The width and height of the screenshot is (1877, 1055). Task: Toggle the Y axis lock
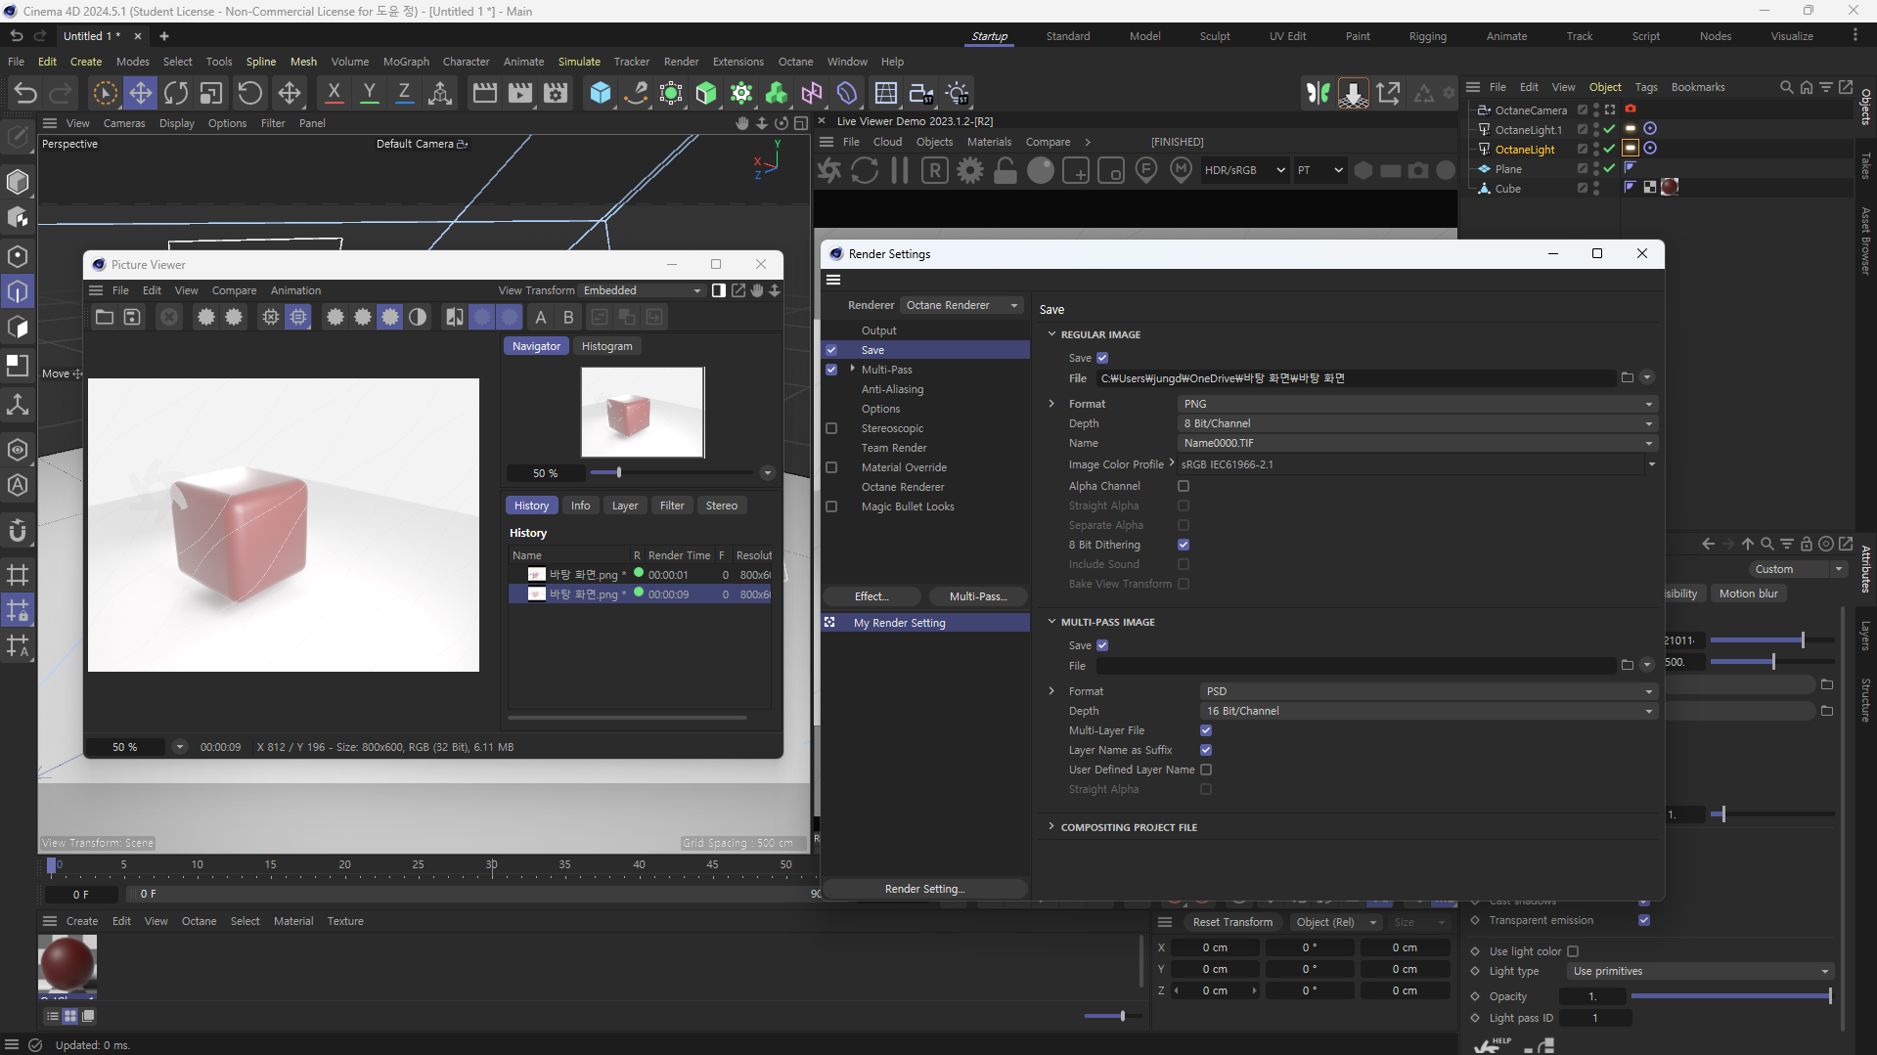(x=369, y=93)
